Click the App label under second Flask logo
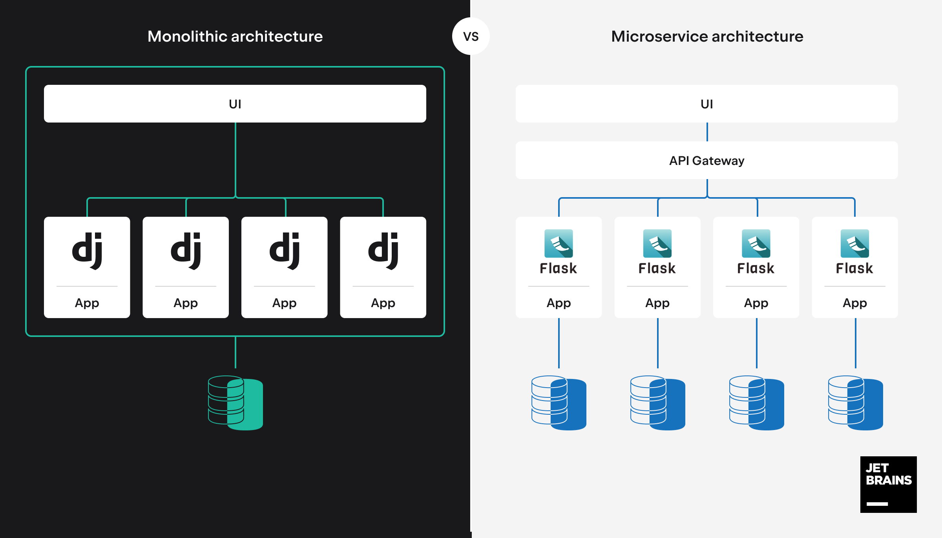The width and height of the screenshot is (942, 538). (x=657, y=303)
